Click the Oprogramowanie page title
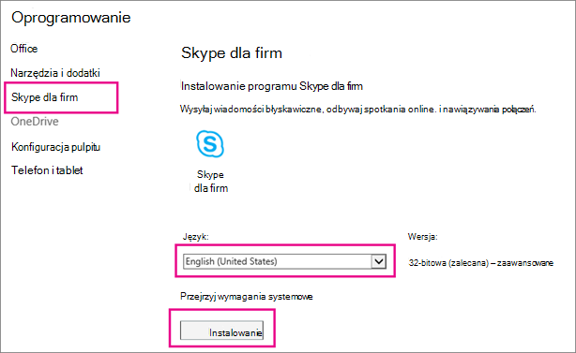 71,18
